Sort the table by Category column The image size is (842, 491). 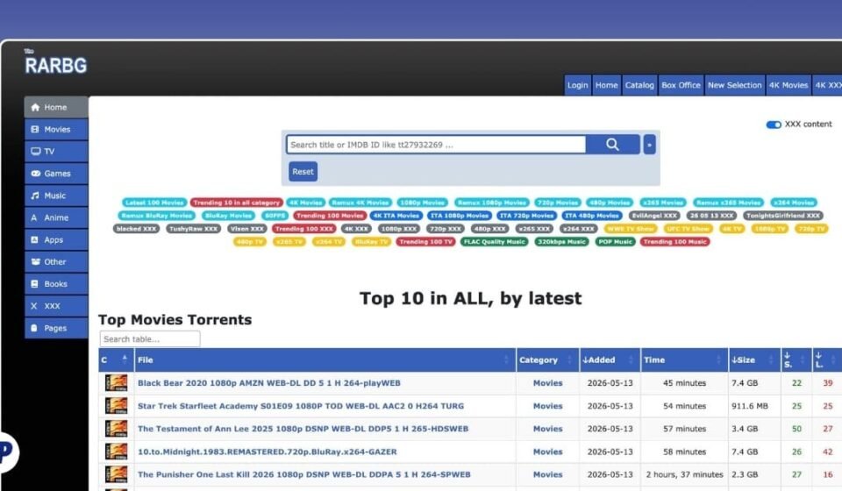[x=547, y=359]
